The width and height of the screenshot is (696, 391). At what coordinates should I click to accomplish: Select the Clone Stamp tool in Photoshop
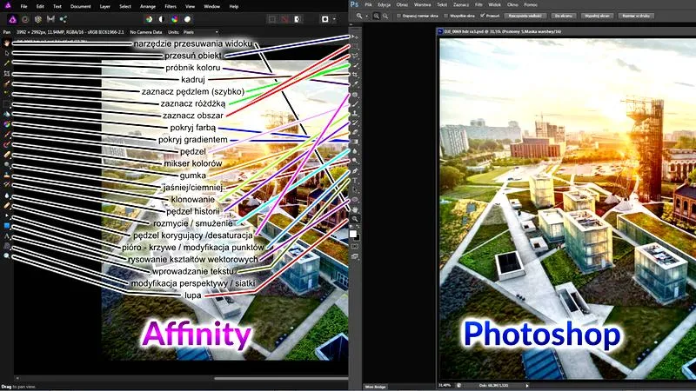(355, 114)
